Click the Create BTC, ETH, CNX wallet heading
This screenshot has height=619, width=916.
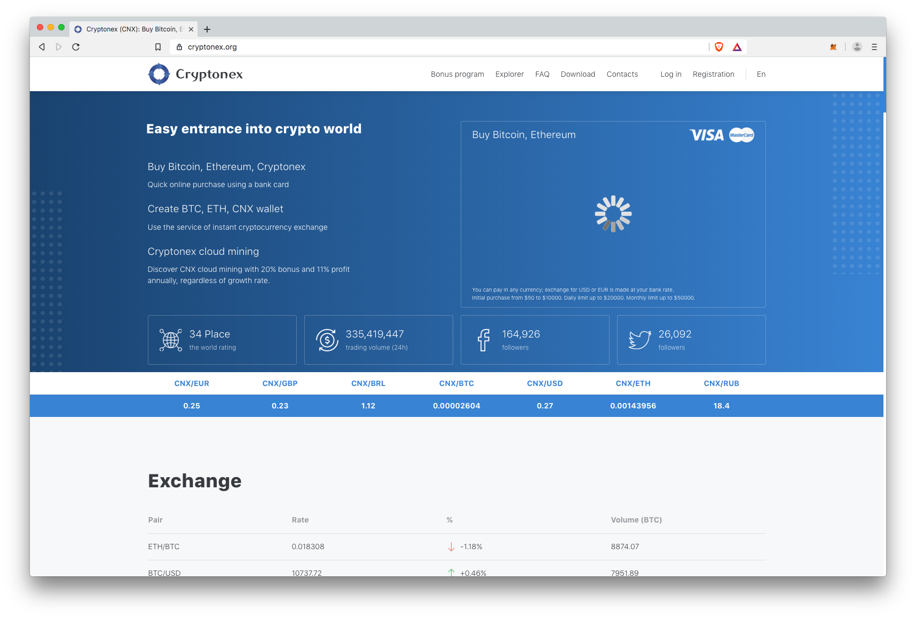pyautogui.click(x=216, y=209)
